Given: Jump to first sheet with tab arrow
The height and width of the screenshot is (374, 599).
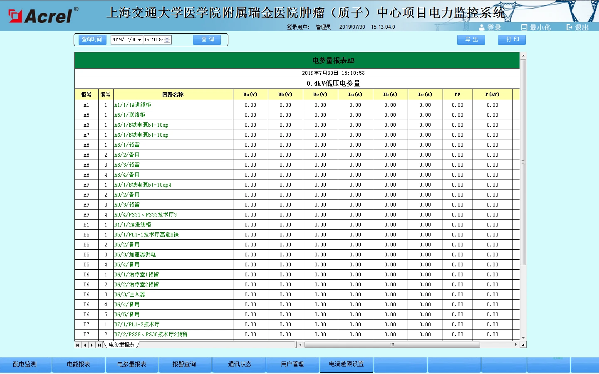Looking at the screenshot, I should [78, 345].
